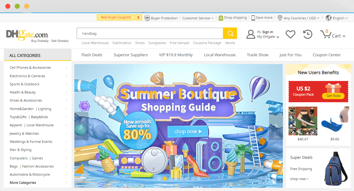Expand Sports & Outdoors category arrow

[x=66, y=84]
